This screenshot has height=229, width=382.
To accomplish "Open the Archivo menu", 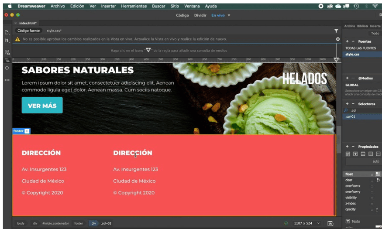I will click(x=58, y=7).
